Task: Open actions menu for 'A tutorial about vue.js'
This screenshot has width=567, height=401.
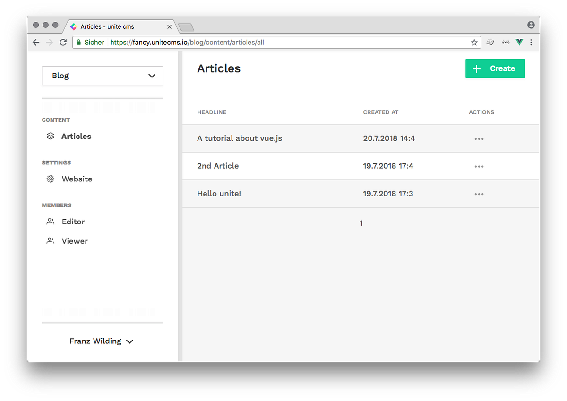Action: (479, 138)
